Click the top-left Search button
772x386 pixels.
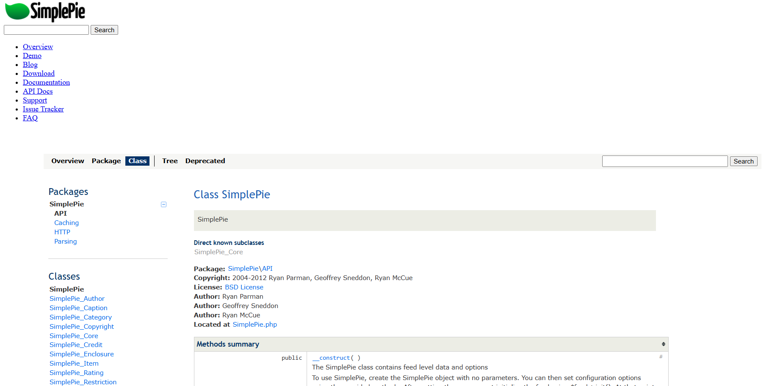point(104,30)
